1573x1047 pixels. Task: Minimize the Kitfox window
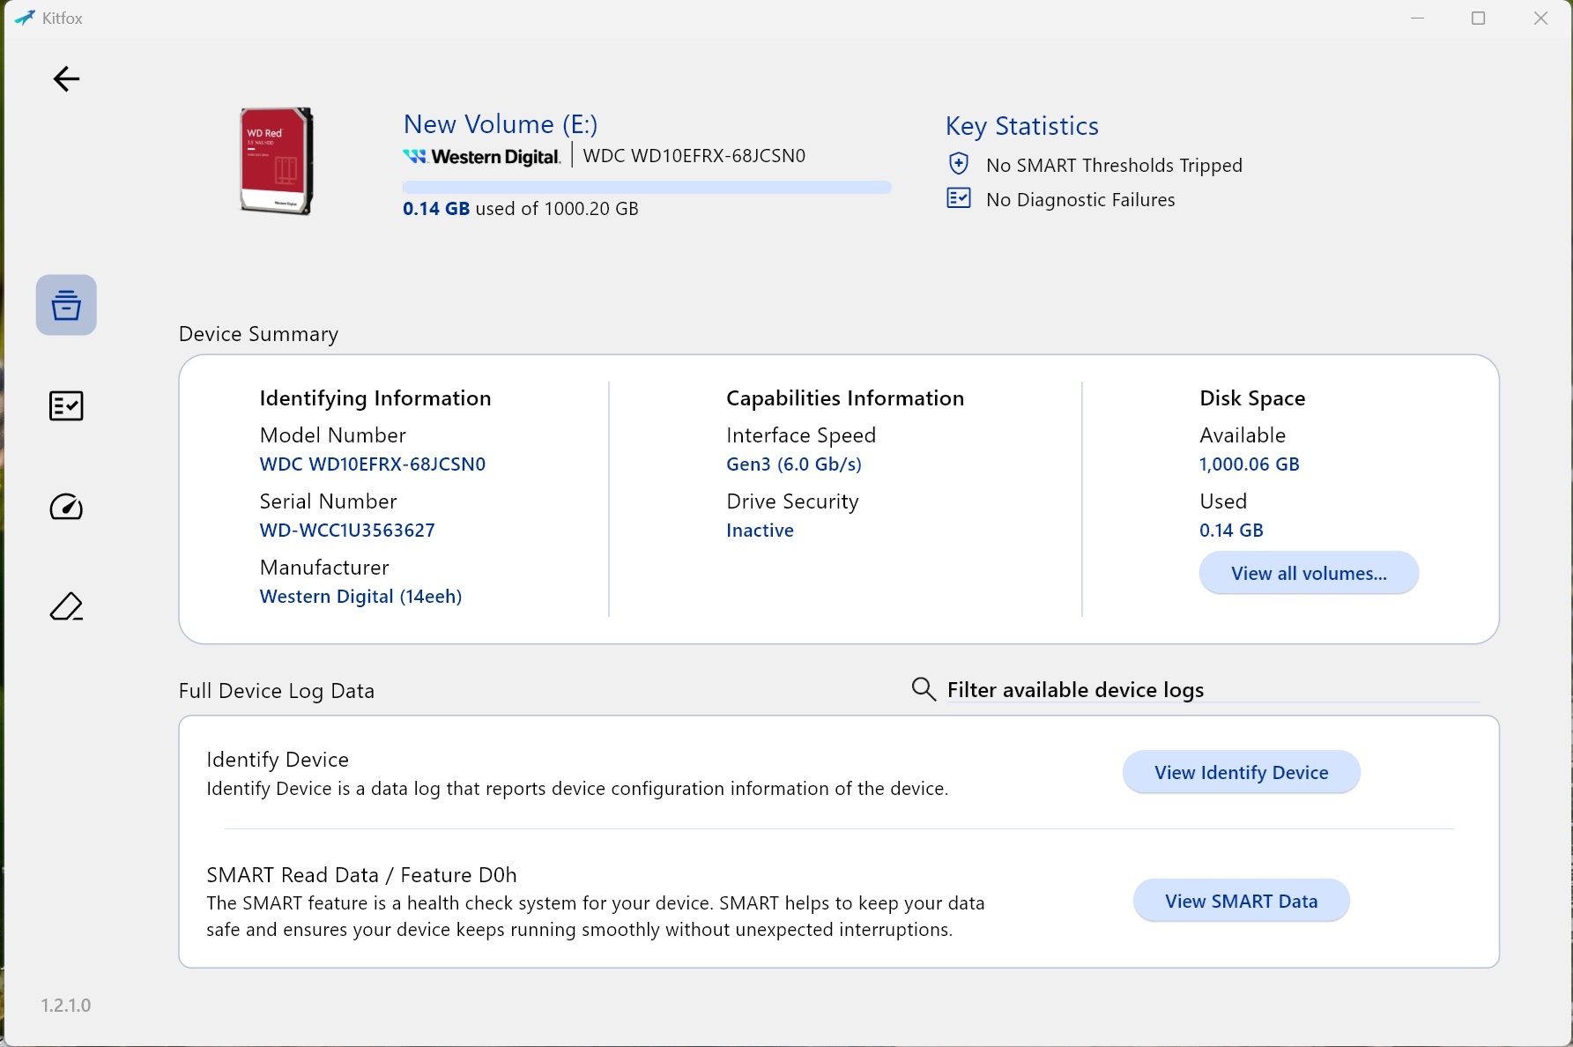[x=1418, y=19]
